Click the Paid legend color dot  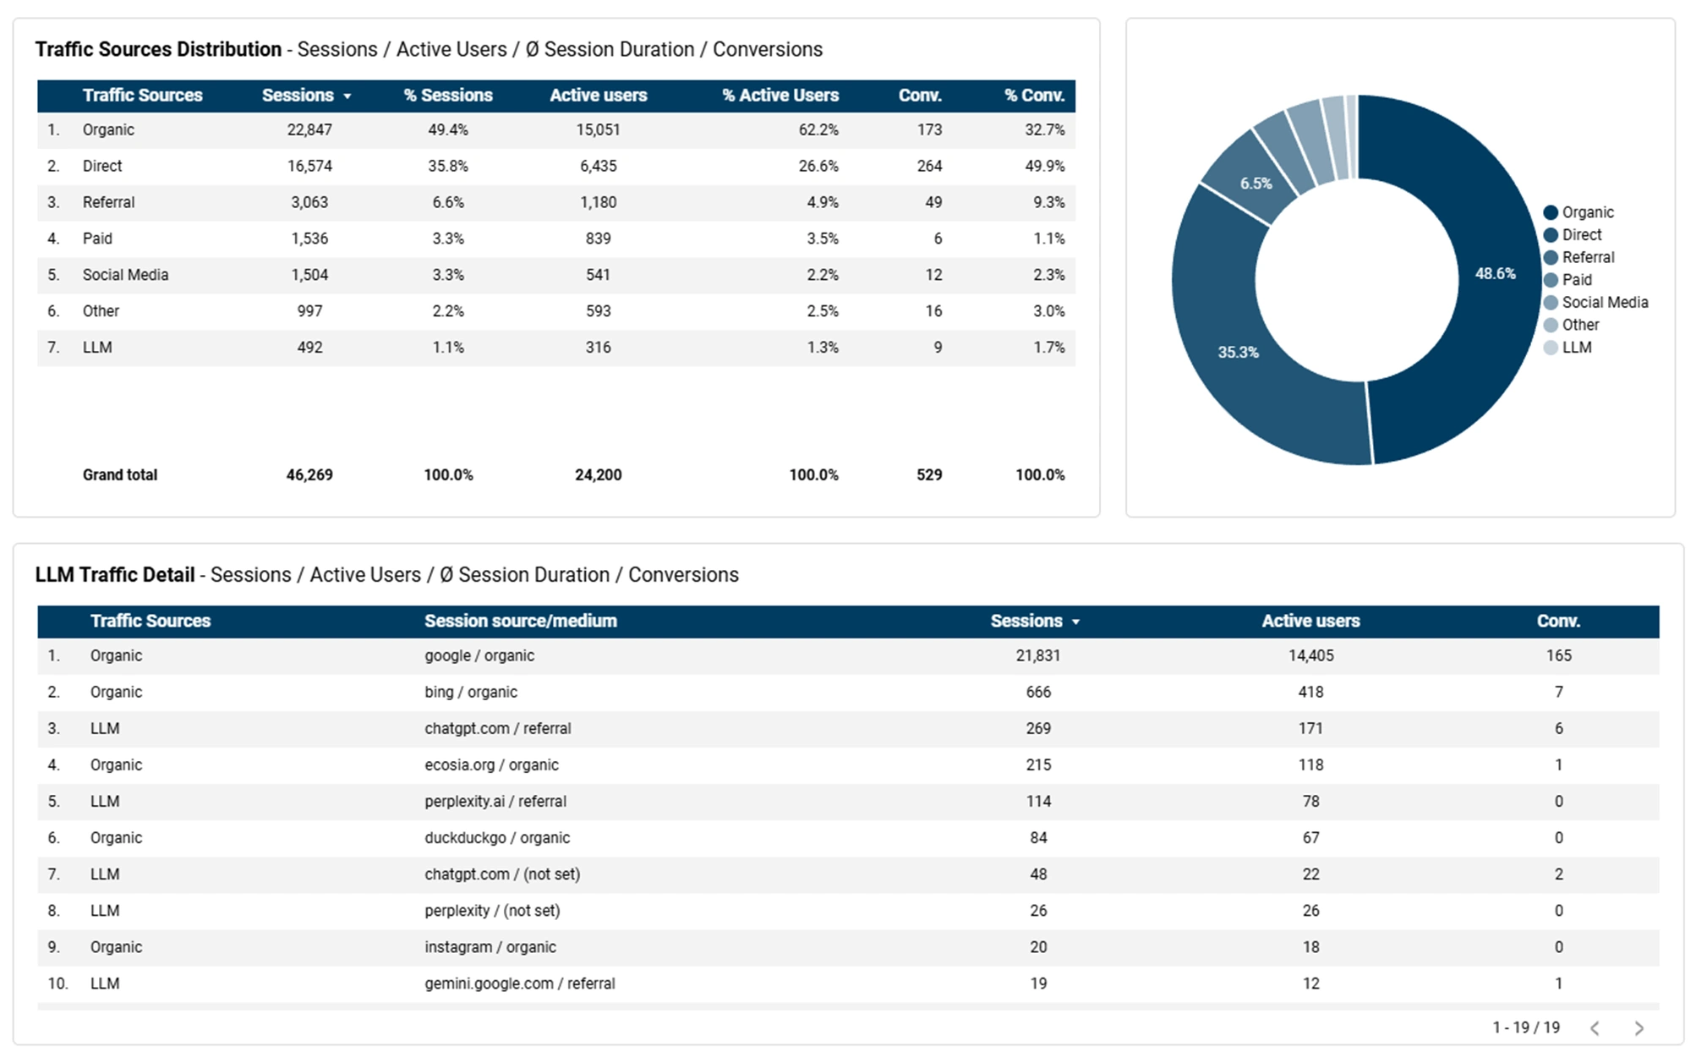click(x=1551, y=280)
